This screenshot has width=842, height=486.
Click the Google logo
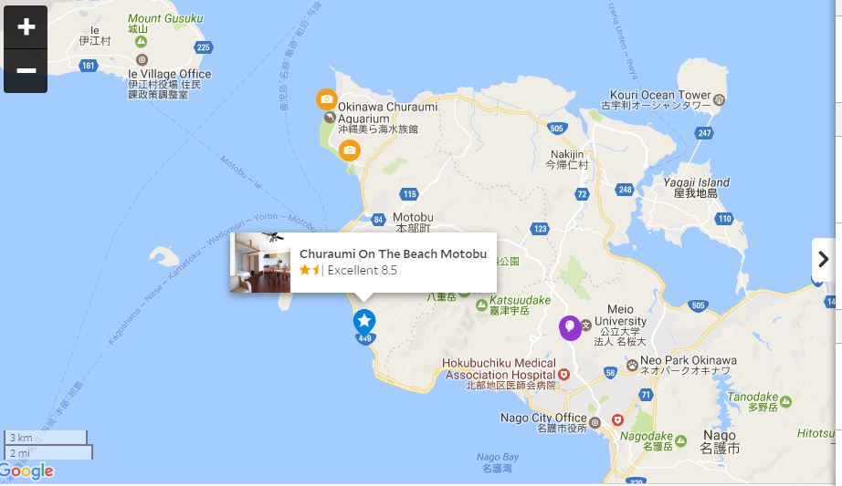pyautogui.click(x=26, y=471)
